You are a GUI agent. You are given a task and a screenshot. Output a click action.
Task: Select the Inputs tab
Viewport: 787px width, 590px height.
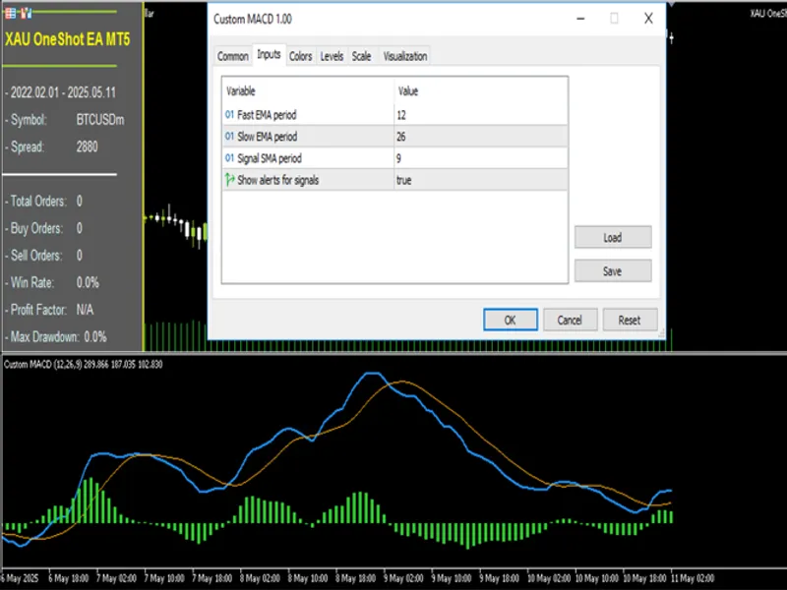[x=269, y=54]
